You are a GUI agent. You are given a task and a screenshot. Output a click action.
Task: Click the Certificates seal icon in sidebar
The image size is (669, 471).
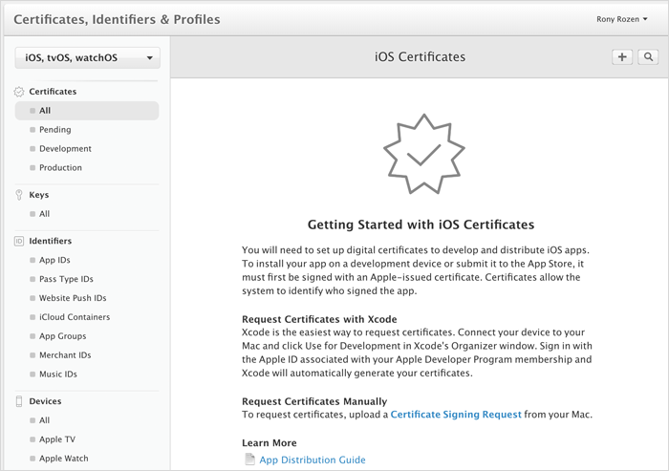pos(19,92)
